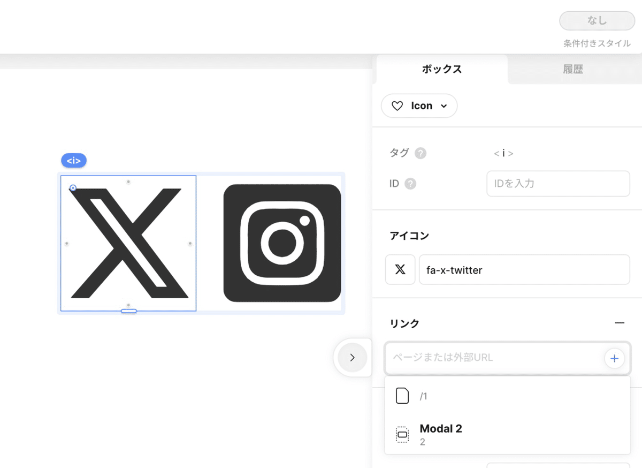Choose Modal 2 from link suggestions
Viewport: 642px width, 468px height.
coord(507,434)
